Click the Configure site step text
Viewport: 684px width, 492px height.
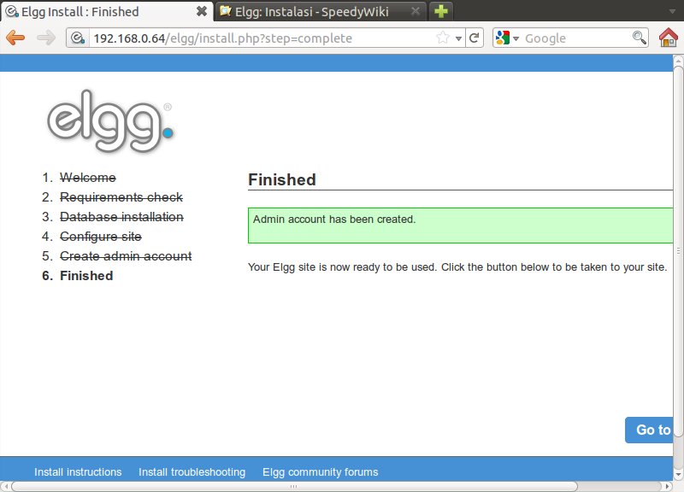click(x=101, y=237)
